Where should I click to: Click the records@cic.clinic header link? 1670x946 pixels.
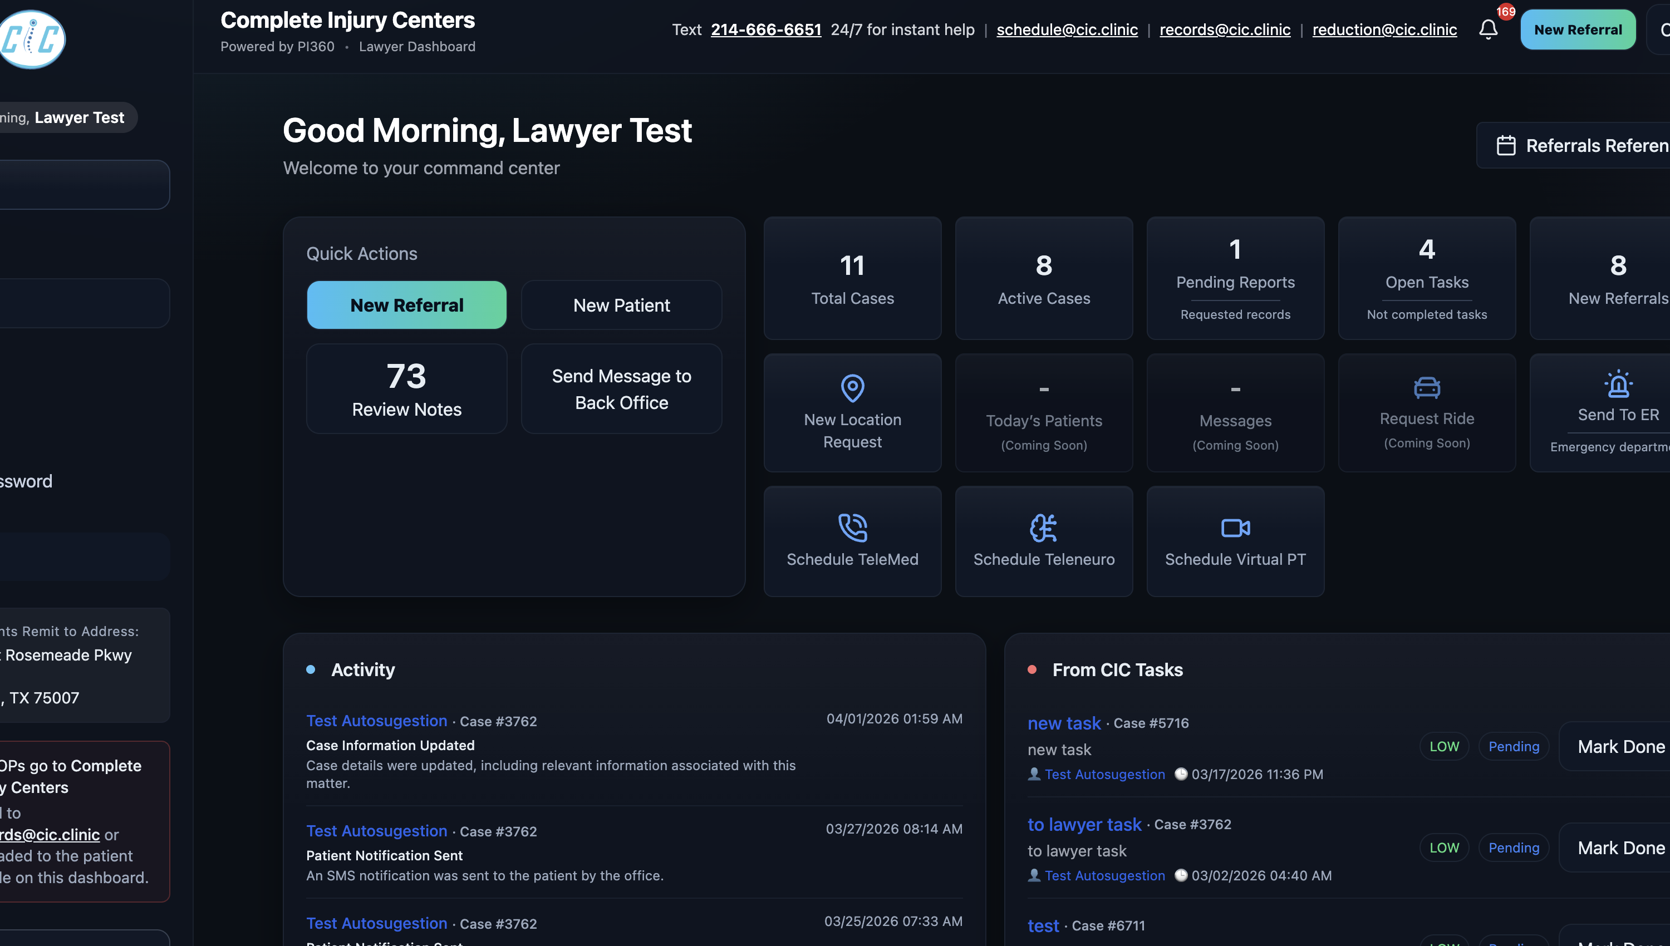point(1225,29)
